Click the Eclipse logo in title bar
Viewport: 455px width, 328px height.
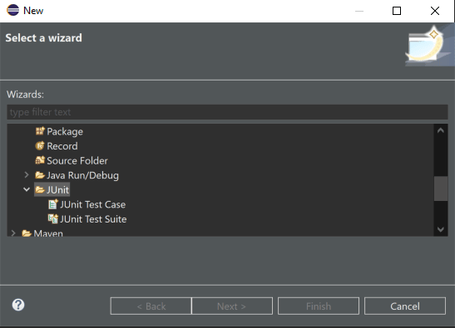12,10
